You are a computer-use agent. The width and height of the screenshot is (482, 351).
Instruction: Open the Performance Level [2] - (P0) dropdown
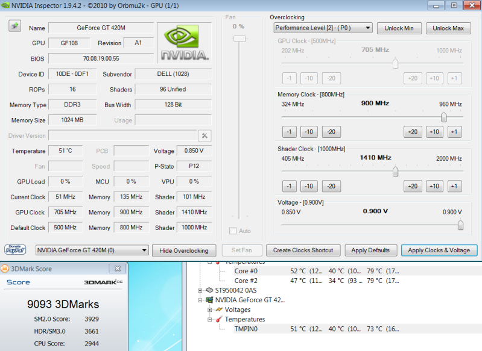(323, 28)
